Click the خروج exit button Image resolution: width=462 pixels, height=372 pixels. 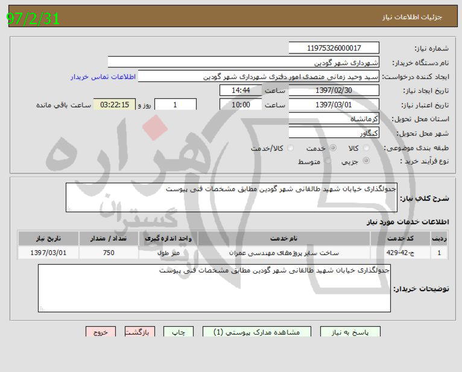point(101,332)
